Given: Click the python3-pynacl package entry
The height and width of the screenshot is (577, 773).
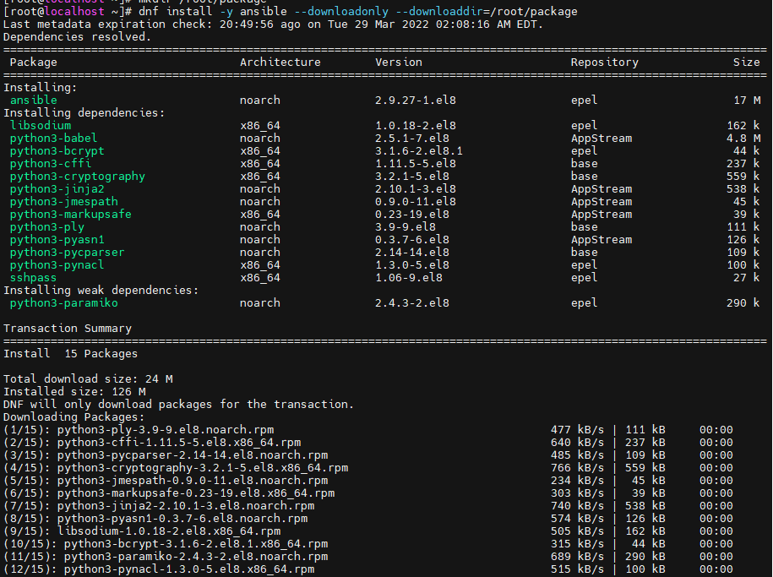Looking at the screenshot, I should (x=56, y=264).
